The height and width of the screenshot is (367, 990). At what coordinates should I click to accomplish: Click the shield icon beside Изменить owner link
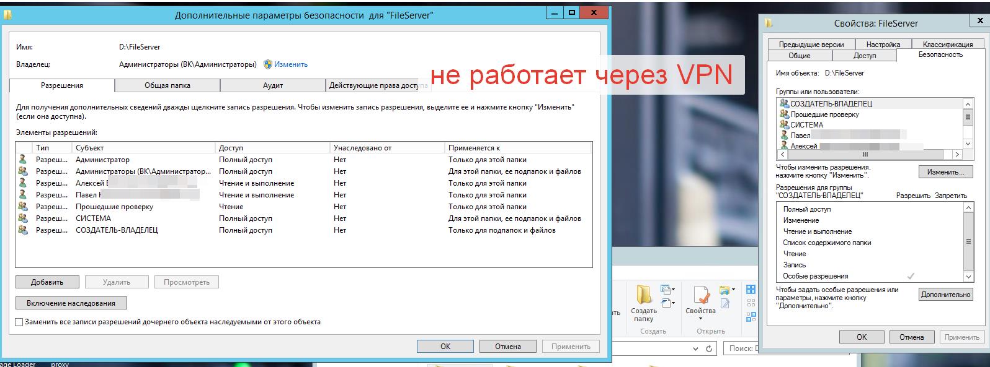click(268, 64)
